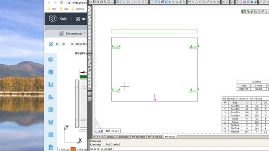Click the Viyar cube logo

coord(53,18)
